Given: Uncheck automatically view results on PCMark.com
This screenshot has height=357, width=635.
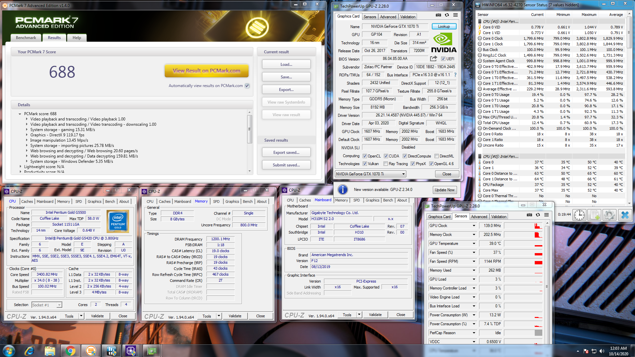Looking at the screenshot, I should point(247,86).
